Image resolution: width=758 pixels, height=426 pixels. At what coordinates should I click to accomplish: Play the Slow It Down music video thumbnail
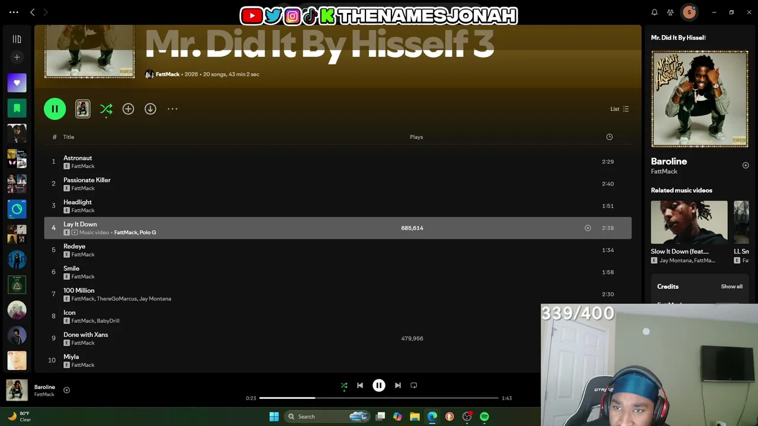689,222
